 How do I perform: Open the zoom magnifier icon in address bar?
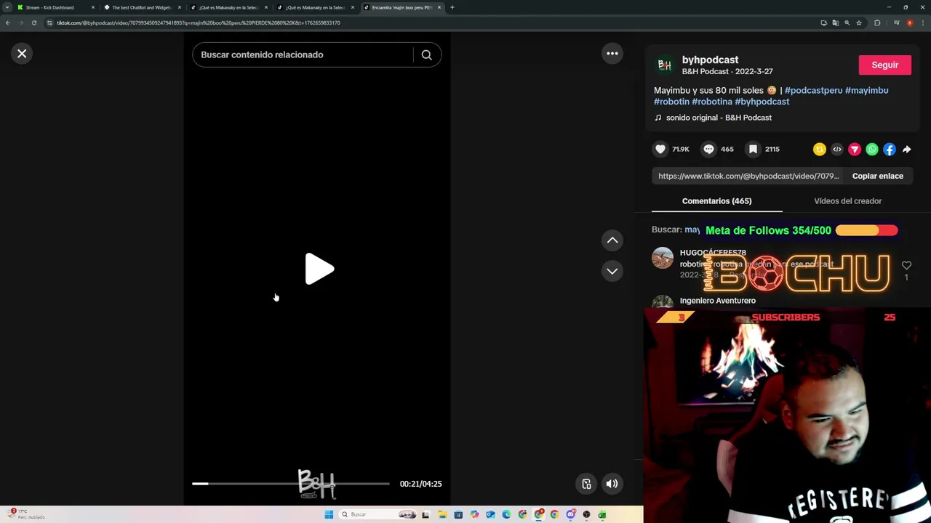point(847,23)
